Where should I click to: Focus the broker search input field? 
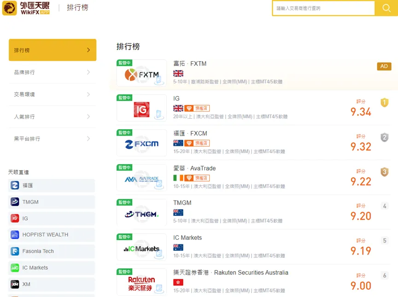pos(324,8)
